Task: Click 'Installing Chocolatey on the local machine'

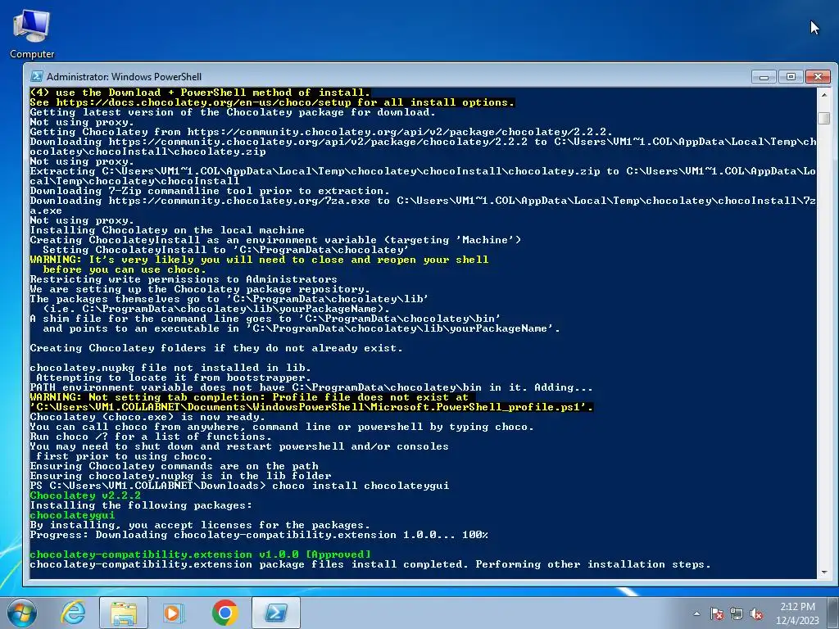Action: point(167,230)
